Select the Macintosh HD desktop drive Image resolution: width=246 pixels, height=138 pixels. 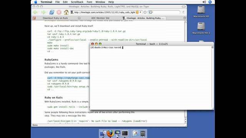201,11
